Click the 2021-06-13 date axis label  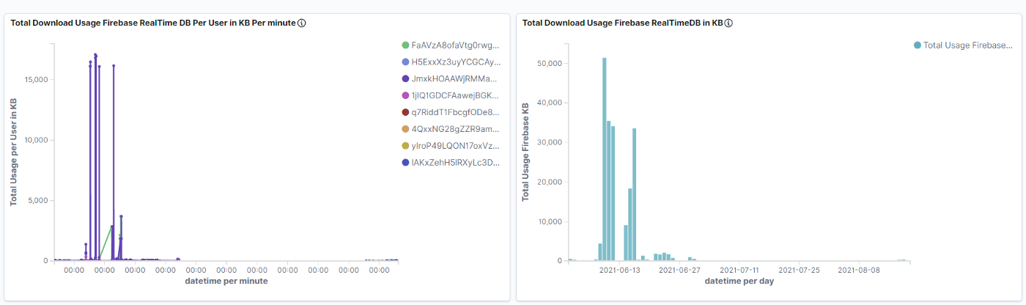point(620,270)
